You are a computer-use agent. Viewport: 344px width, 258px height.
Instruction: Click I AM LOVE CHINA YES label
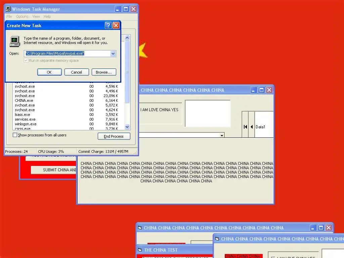pyautogui.click(x=160, y=110)
